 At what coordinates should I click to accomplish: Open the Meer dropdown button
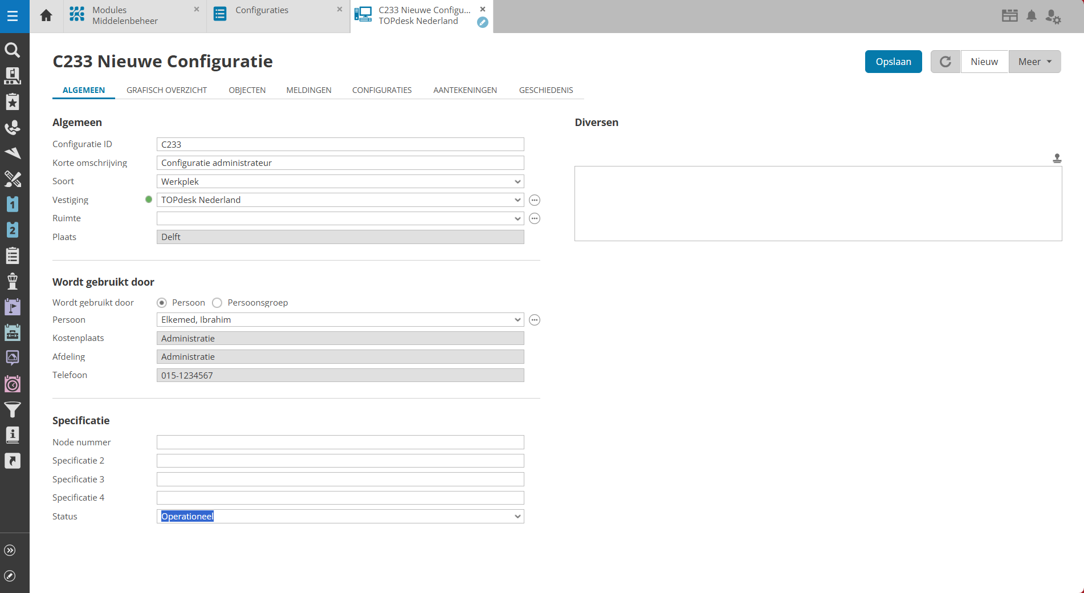pyautogui.click(x=1034, y=62)
